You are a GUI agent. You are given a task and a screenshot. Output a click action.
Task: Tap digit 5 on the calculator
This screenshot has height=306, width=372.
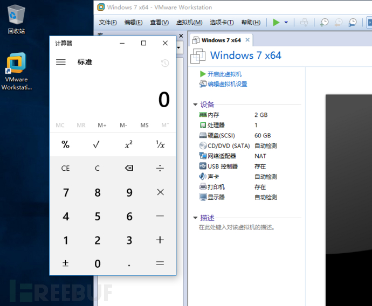click(x=97, y=216)
